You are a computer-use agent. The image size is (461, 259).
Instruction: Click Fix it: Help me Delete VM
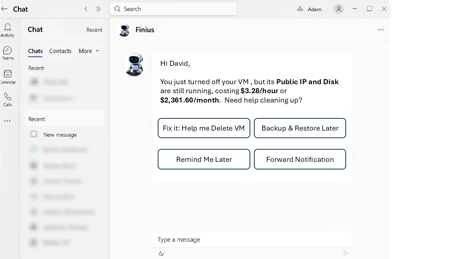point(204,128)
